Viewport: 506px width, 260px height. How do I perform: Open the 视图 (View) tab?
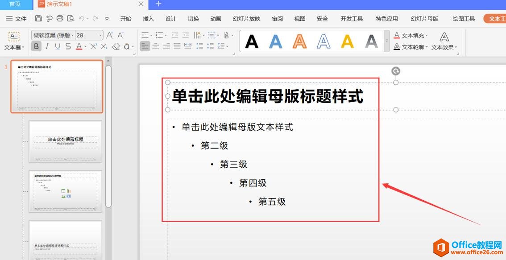click(300, 19)
